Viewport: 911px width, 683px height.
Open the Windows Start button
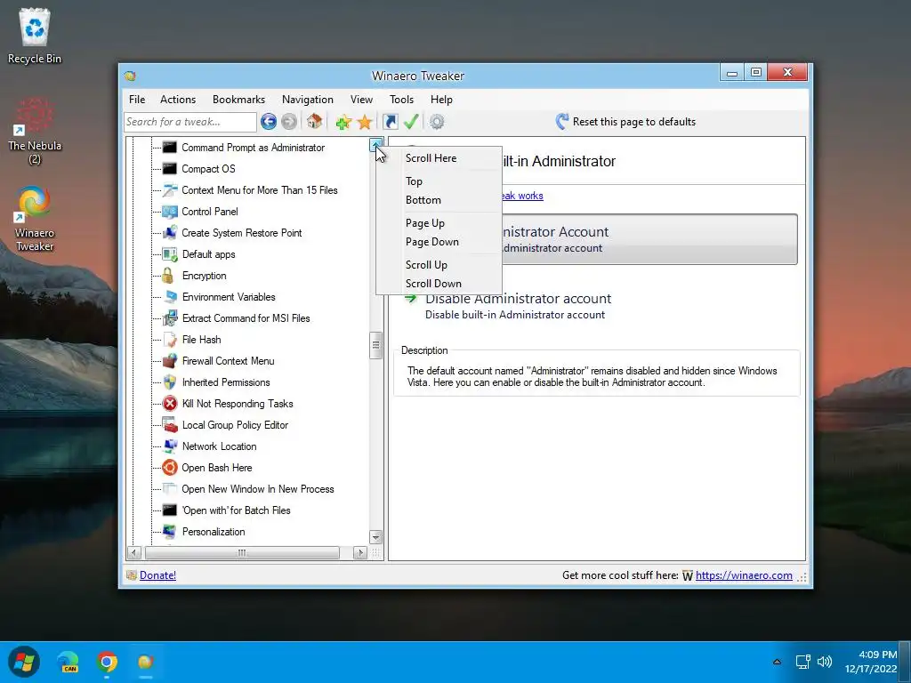coord(24,662)
